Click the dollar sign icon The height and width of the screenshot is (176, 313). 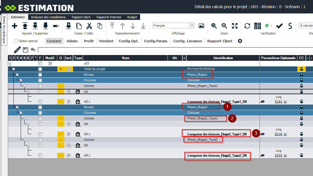click(290, 26)
